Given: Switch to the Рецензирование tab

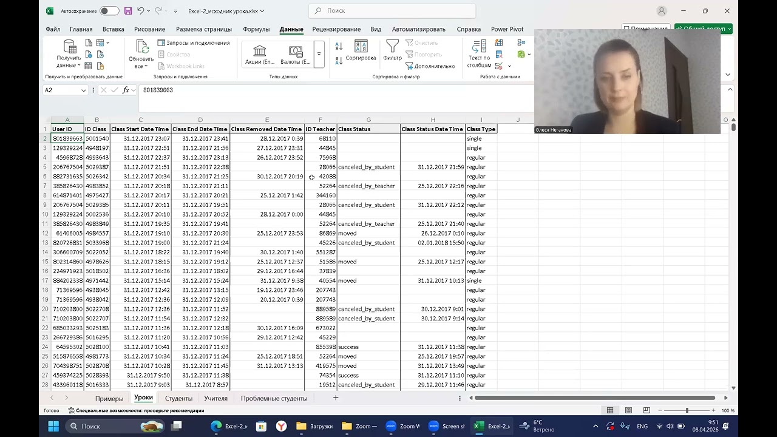Looking at the screenshot, I should (336, 29).
